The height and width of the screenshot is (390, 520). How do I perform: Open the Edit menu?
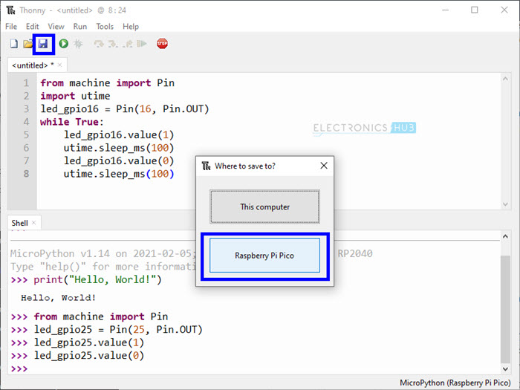coord(32,27)
